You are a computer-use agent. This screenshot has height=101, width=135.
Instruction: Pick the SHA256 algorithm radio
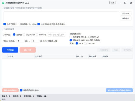pyautogui.click(x=85, y=43)
